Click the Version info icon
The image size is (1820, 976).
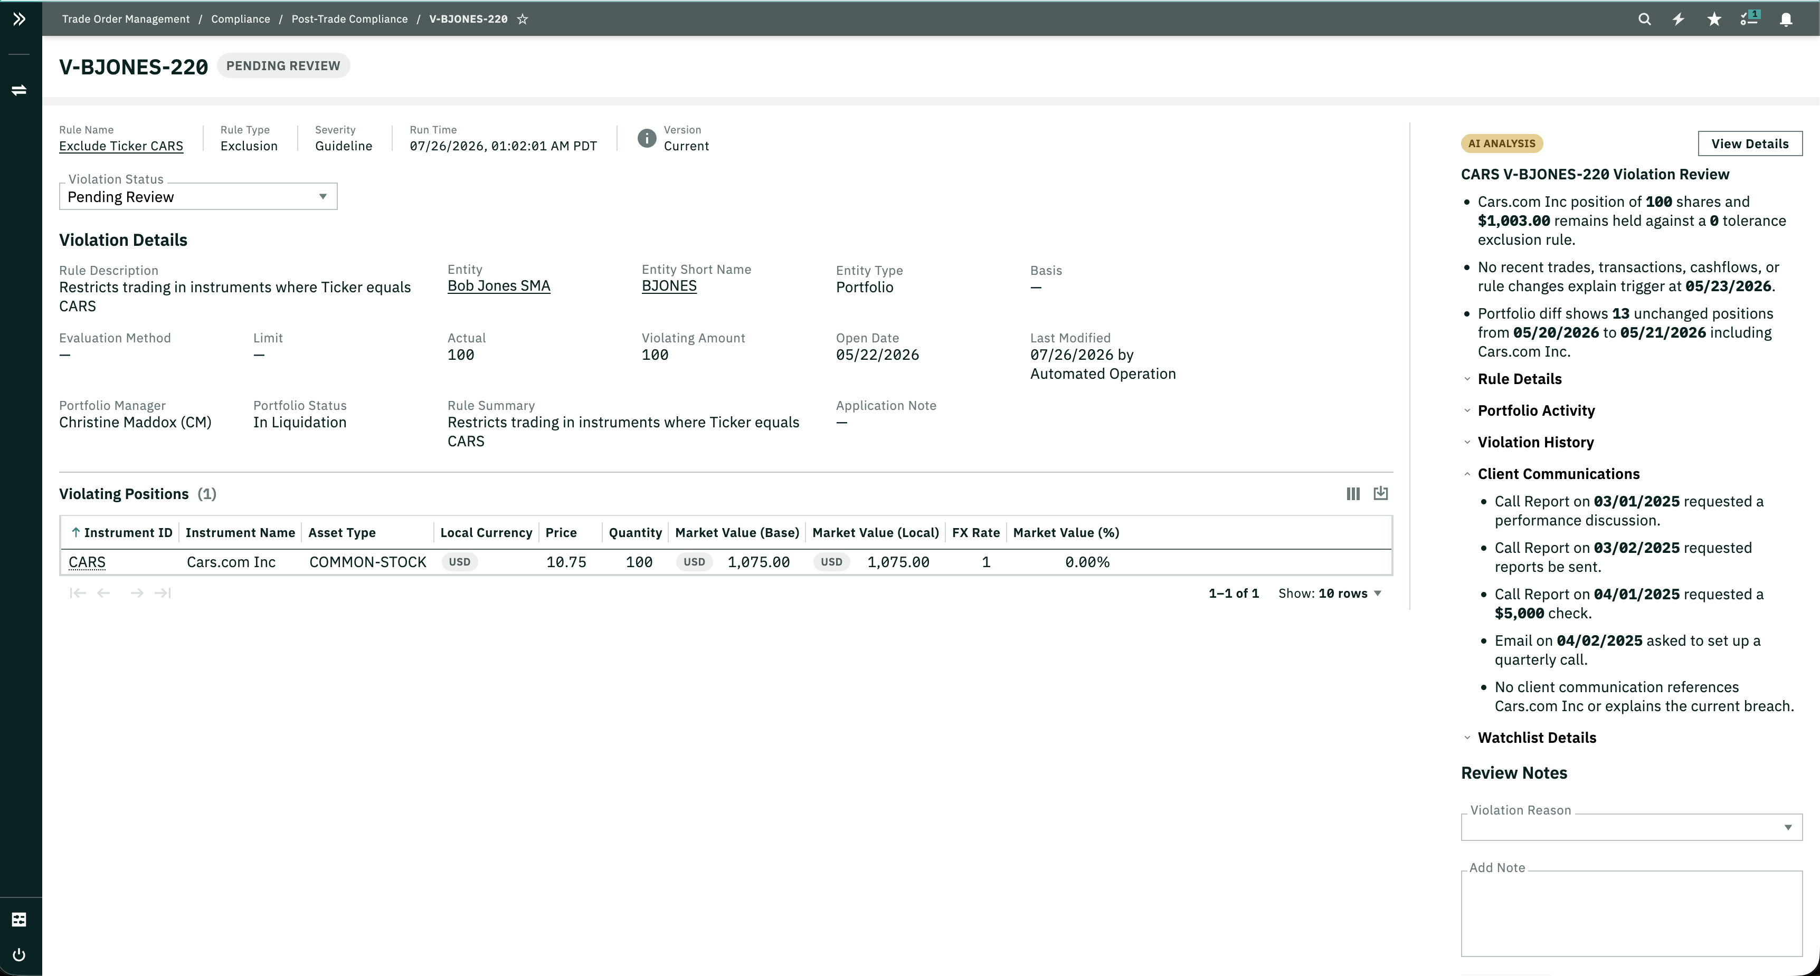(x=647, y=138)
